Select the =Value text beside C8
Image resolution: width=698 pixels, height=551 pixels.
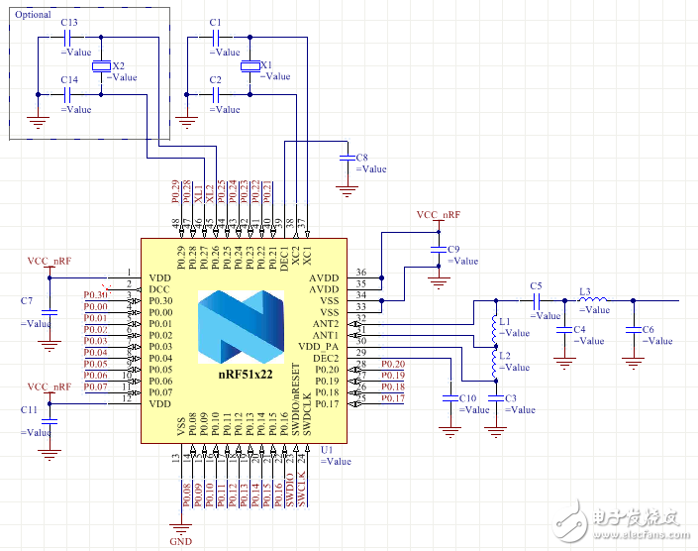click(x=371, y=169)
